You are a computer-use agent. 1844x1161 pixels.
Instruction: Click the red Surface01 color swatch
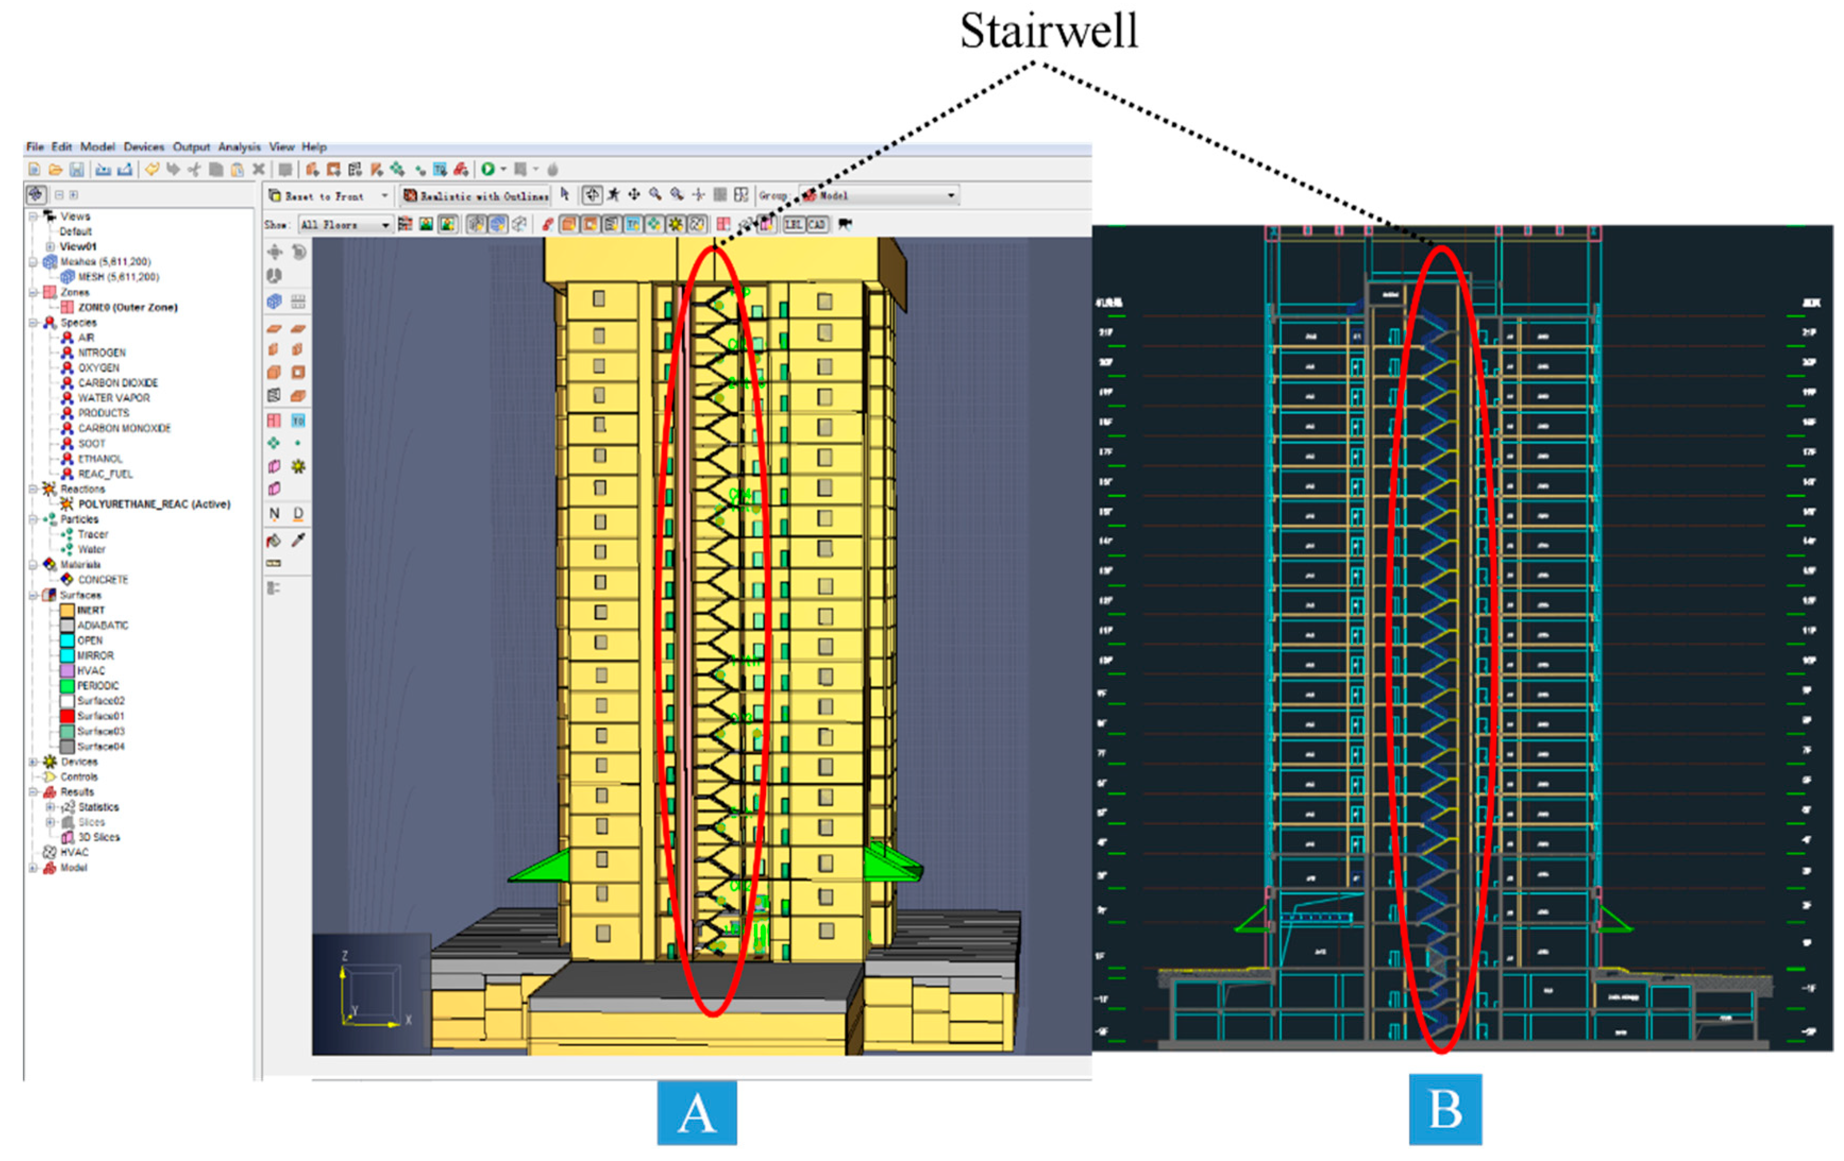(x=67, y=716)
